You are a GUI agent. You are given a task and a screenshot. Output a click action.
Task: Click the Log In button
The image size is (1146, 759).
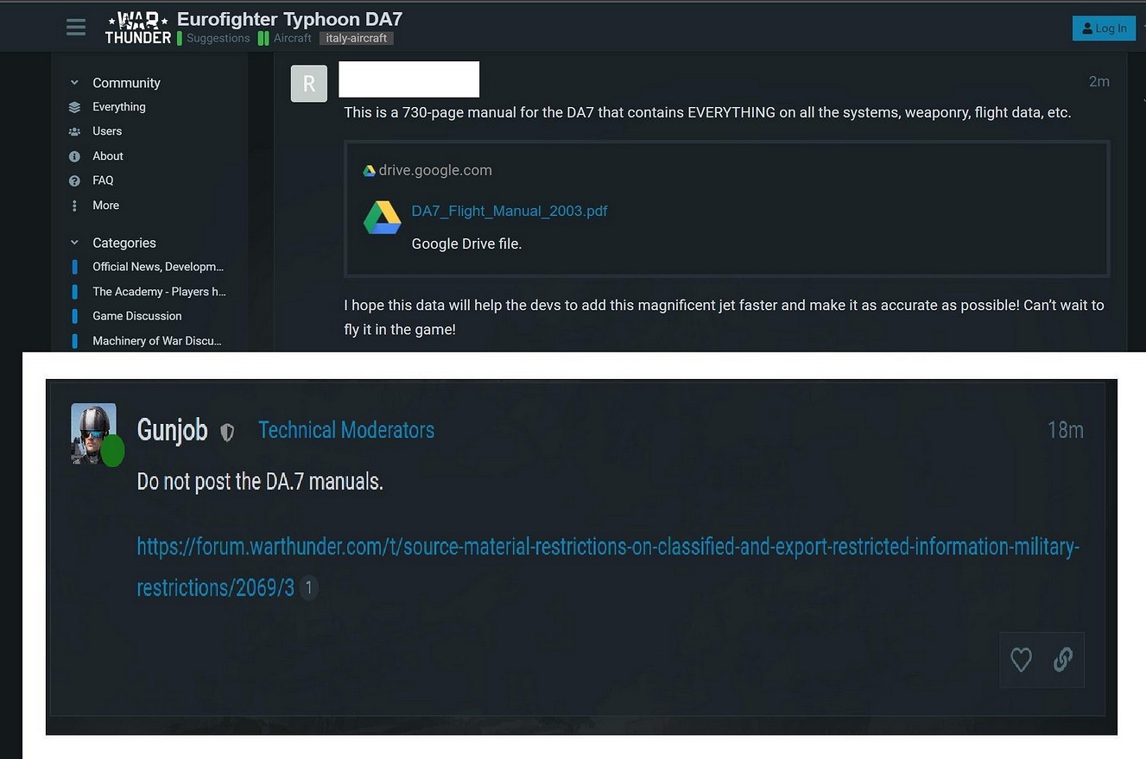pyautogui.click(x=1104, y=28)
